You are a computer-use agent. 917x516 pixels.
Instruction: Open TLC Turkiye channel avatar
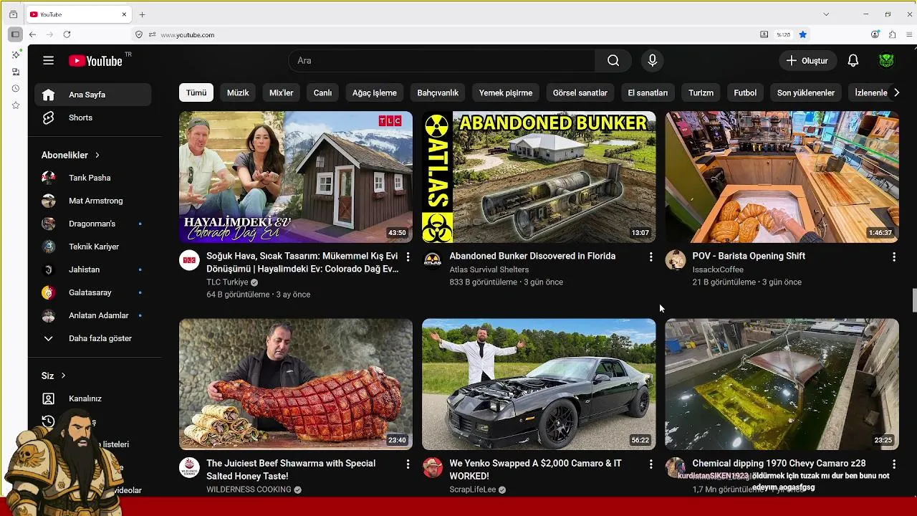pyautogui.click(x=189, y=259)
